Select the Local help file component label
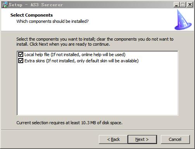195x149 pixels. (x=75, y=55)
